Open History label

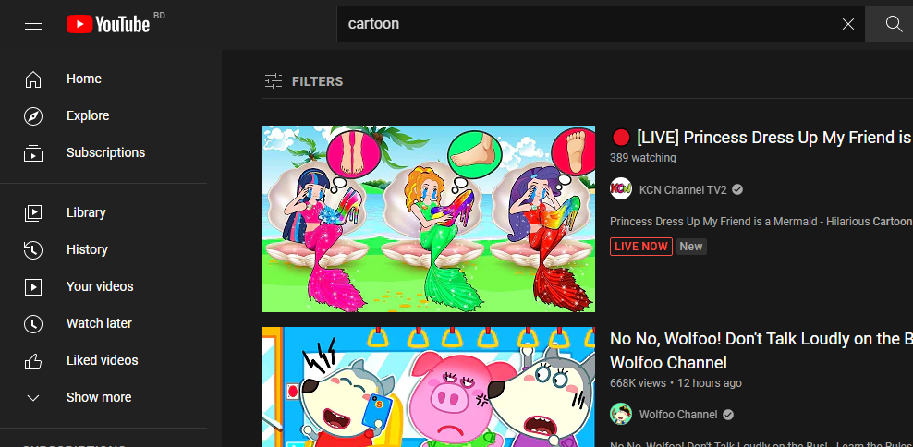tap(88, 249)
